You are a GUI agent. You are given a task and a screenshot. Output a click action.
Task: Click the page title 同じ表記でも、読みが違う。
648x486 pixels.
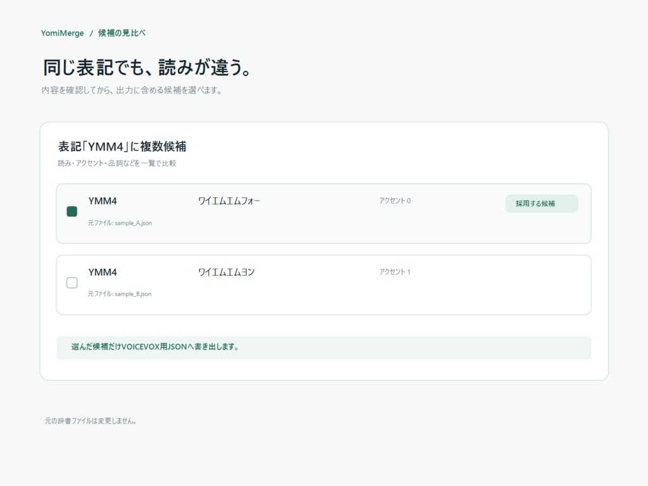[147, 67]
